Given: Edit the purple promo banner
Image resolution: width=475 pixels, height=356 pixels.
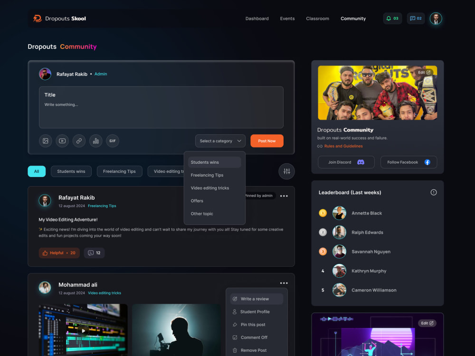Looking at the screenshot, I should (427, 323).
